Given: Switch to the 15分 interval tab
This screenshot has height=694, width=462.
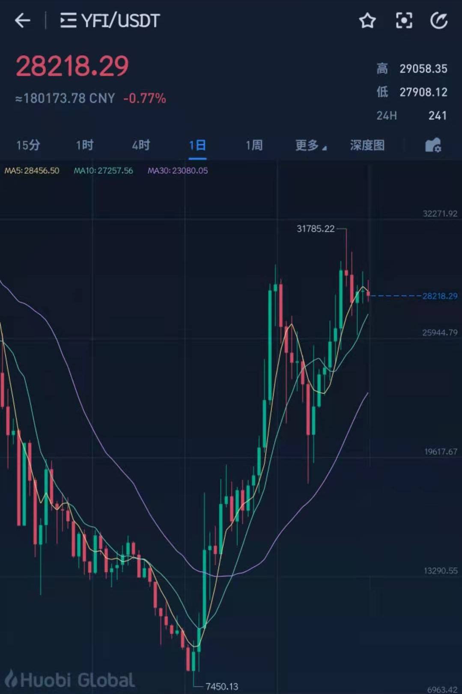Looking at the screenshot, I should click(28, 145).
